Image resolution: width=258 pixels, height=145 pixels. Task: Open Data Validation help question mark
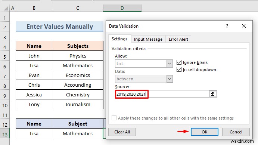coord(227,26)
